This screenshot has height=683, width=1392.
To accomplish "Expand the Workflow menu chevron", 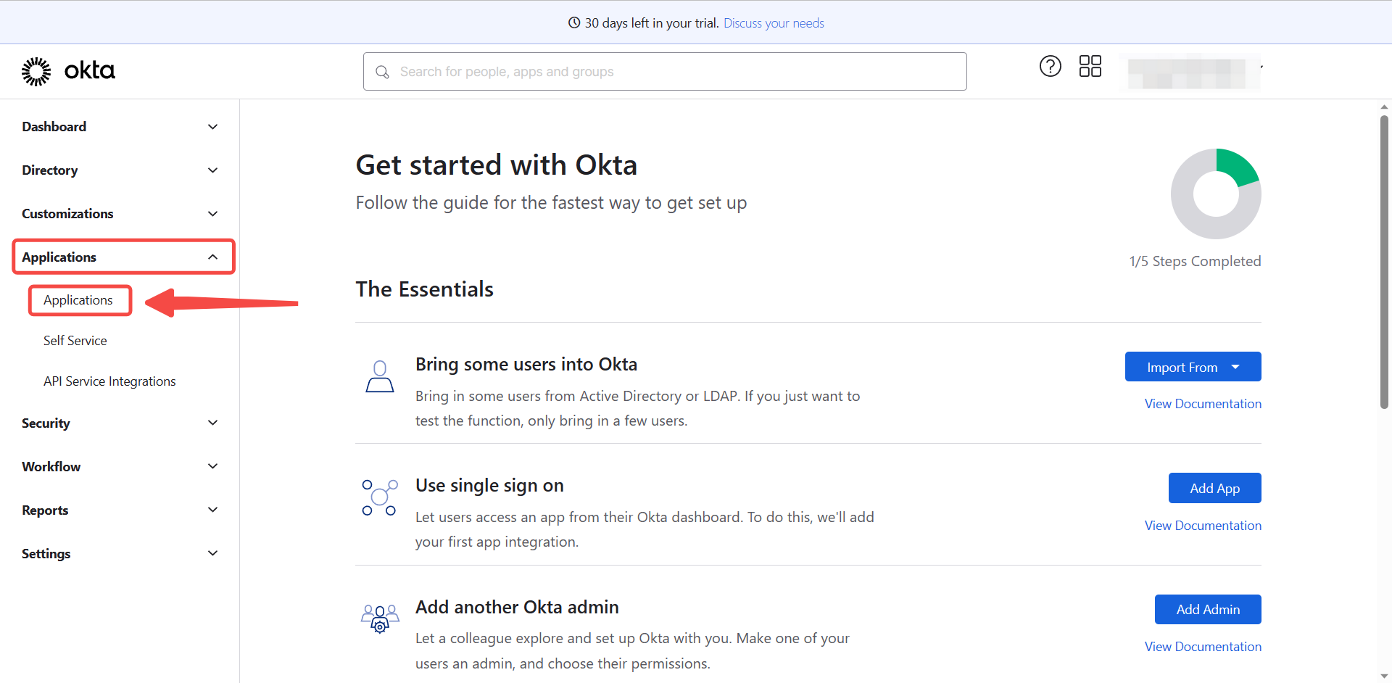I will 212,466.
